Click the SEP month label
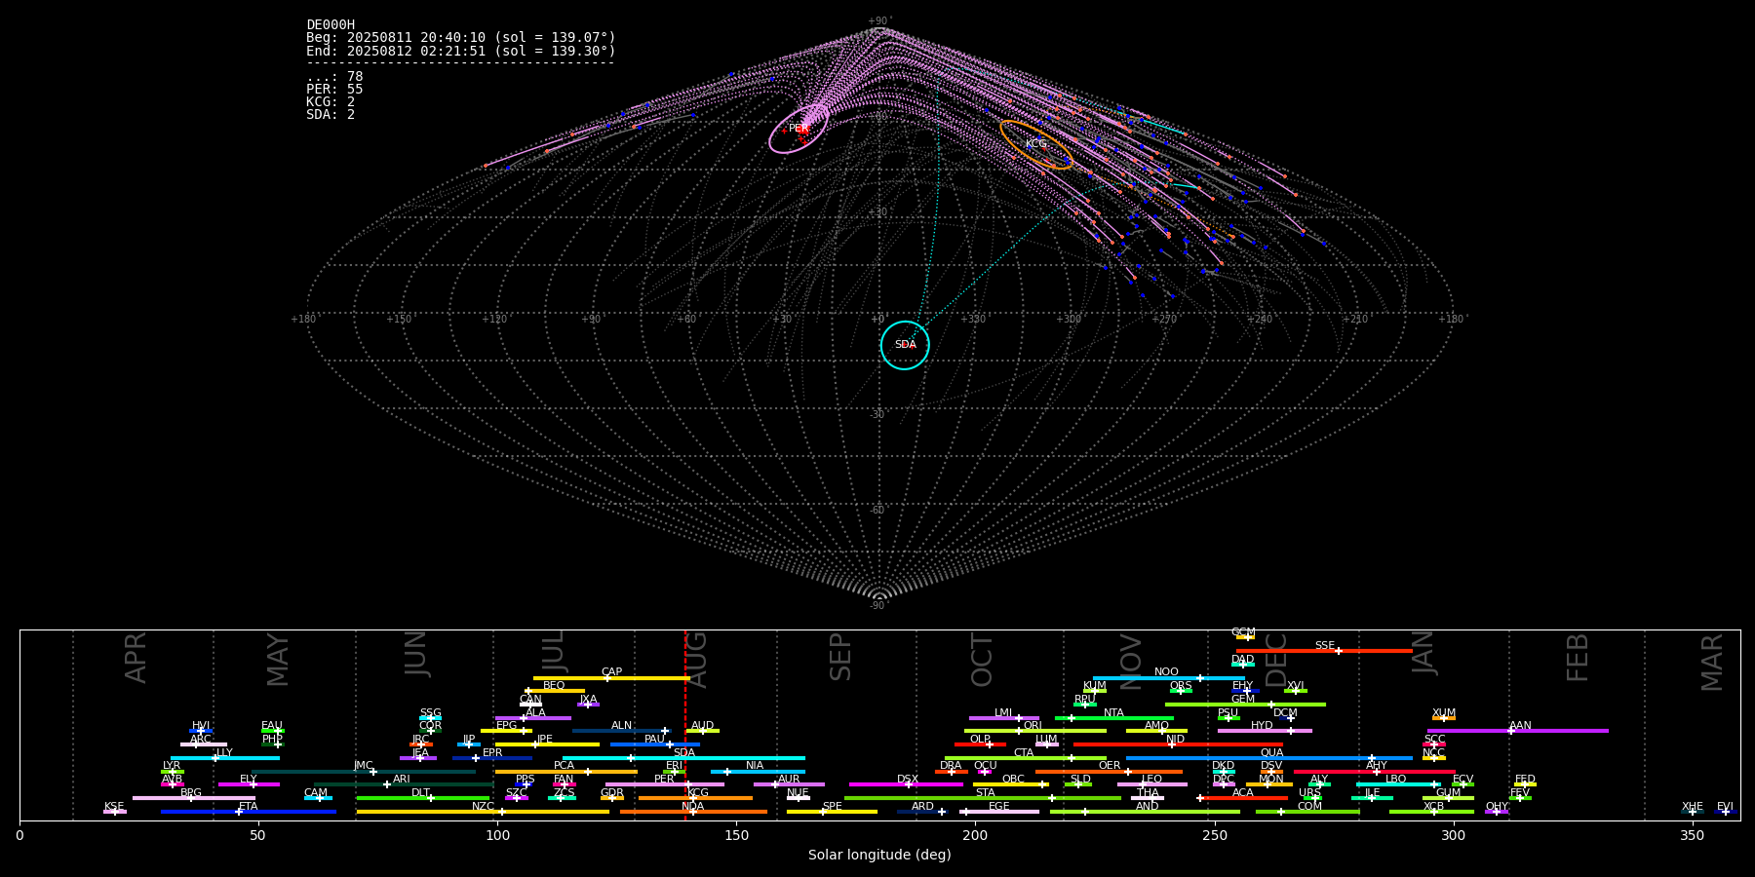Screen dimensions: 1755x877 840,657
